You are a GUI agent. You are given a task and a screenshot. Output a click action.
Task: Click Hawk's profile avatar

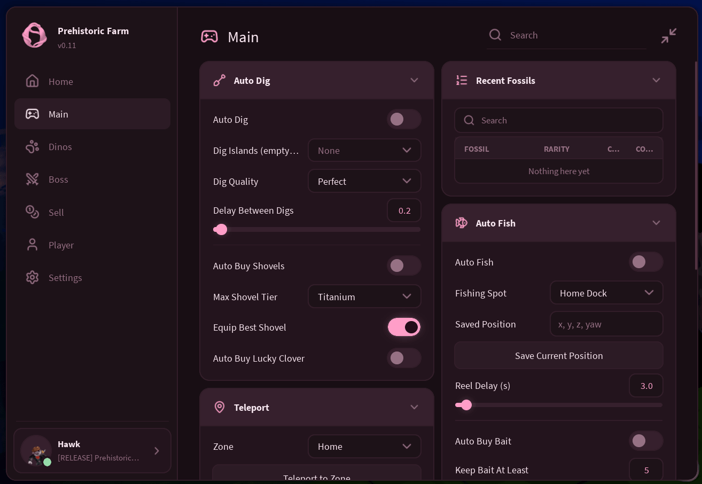tap(36, 450)
